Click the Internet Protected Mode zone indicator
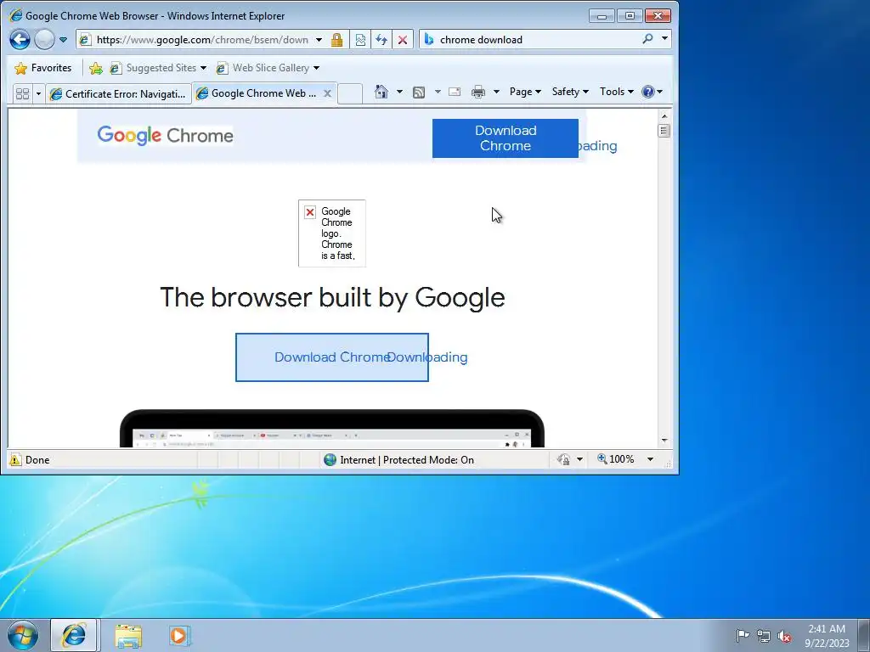Image resolution: width=870 pixels, height=652 pixels. point(399,459)
